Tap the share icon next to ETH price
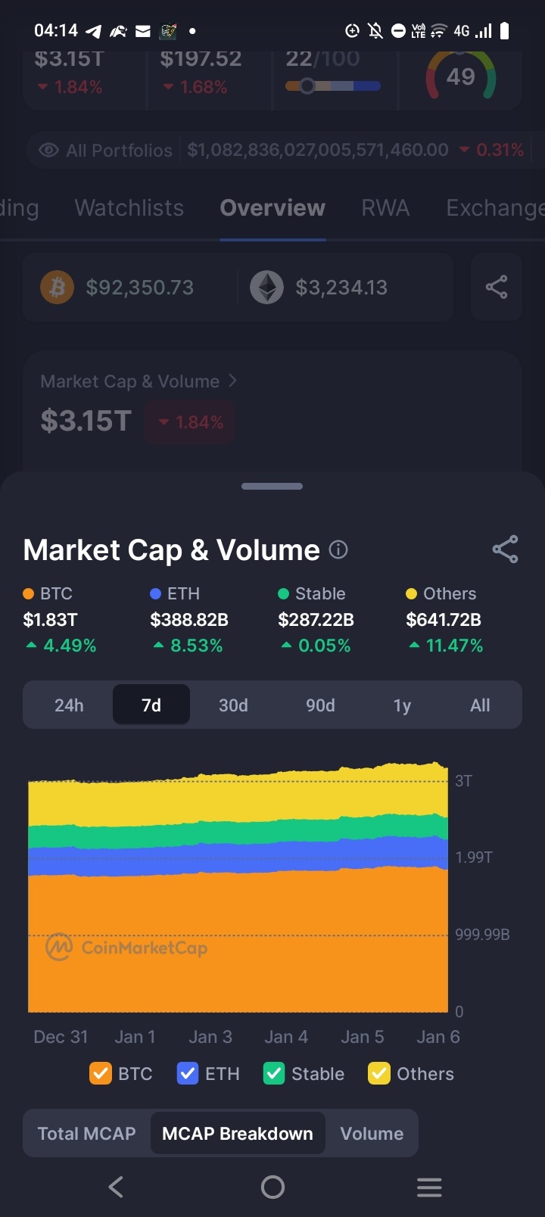Image resolution: width=545 pixels, height=1217 pixels. coord(497,287)
